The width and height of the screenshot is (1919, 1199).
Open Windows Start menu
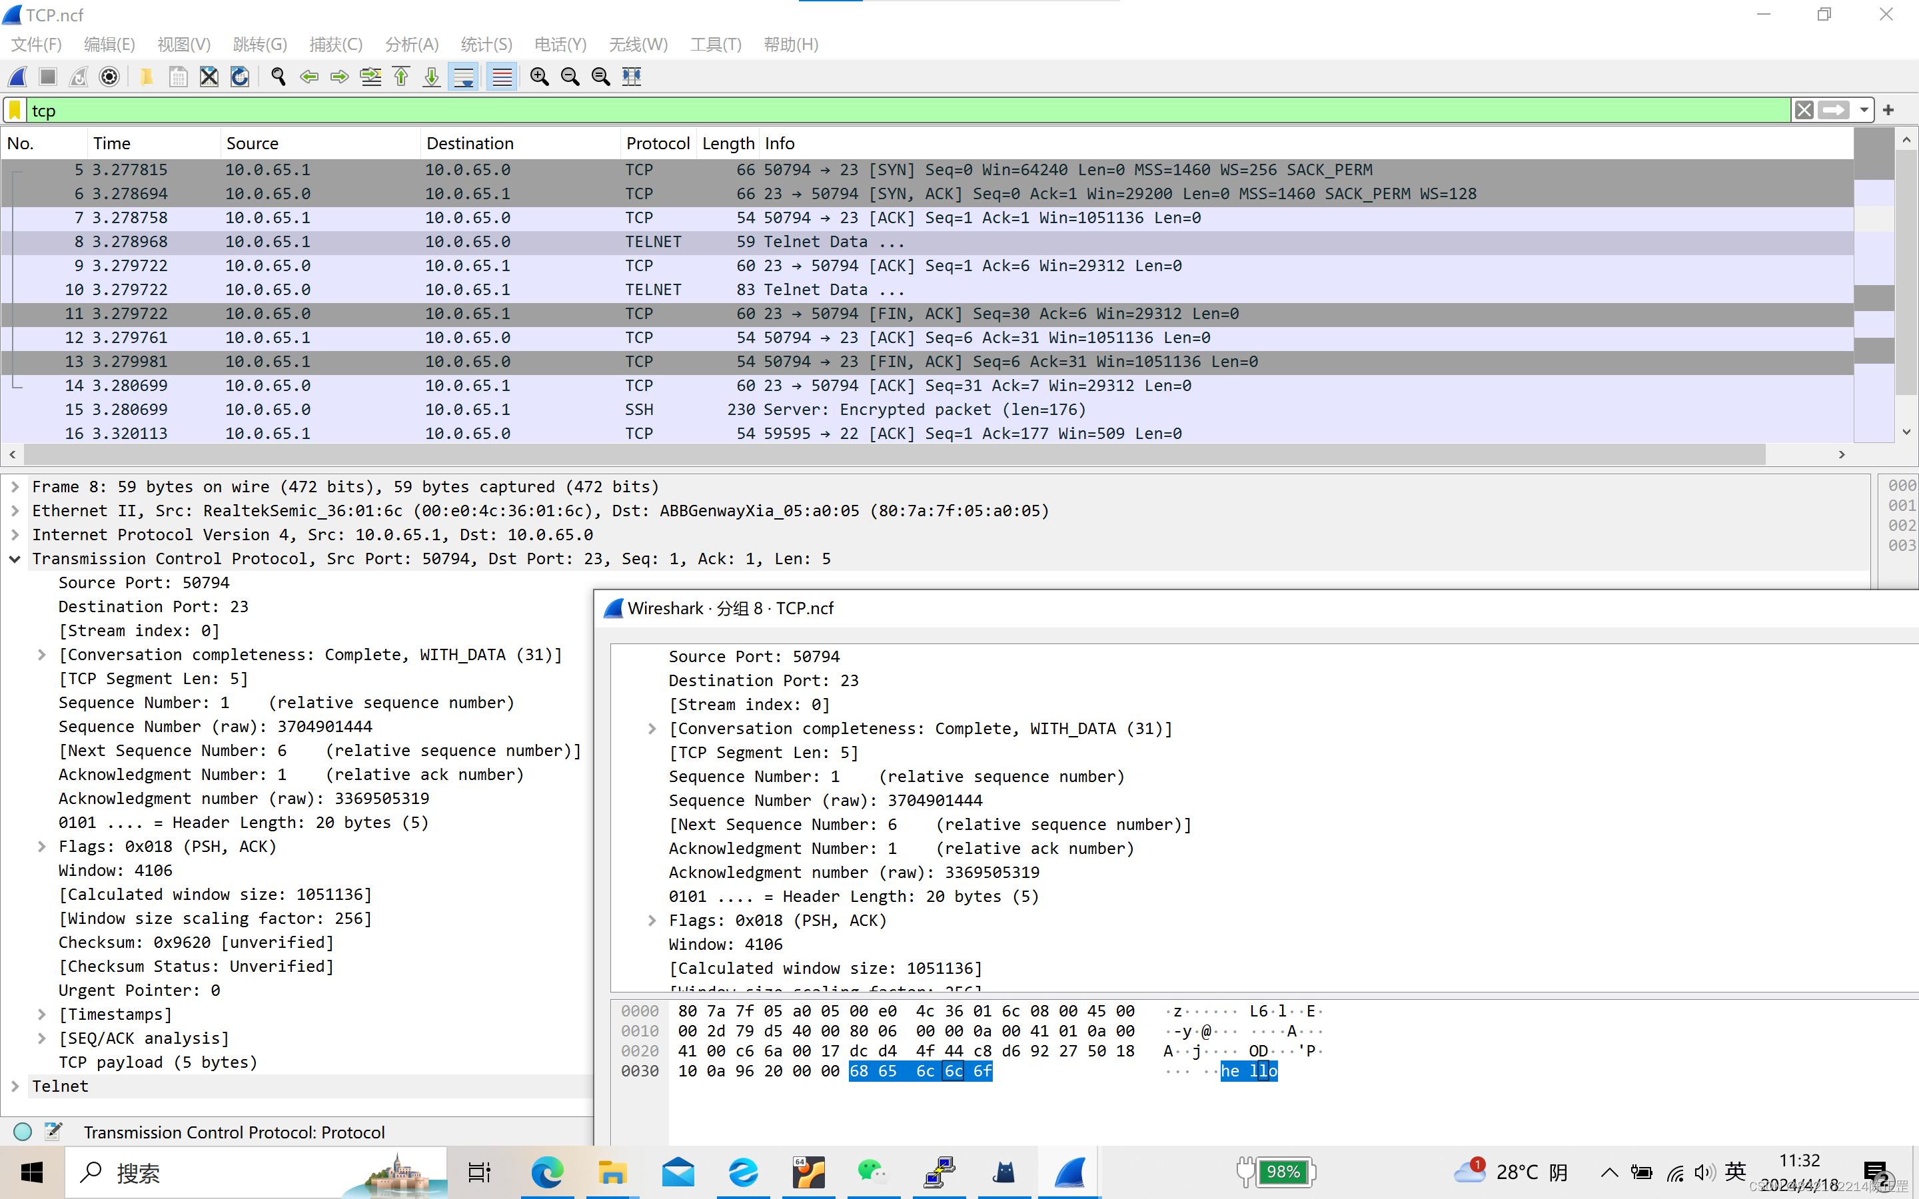point(32,1172)
